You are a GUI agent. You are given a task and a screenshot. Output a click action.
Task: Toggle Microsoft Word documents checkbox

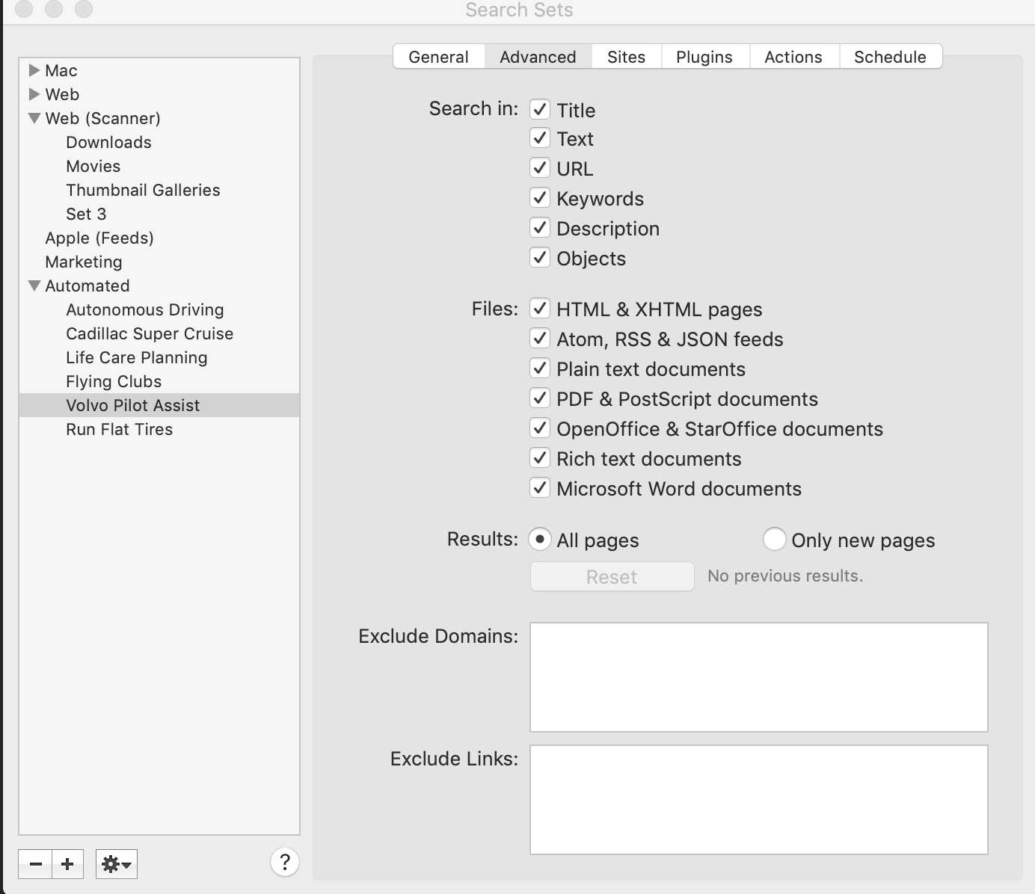(540, 488)
